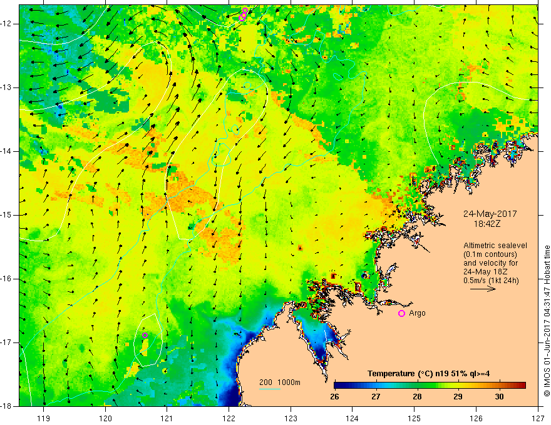
Task: Click the latitude axis label '-13'
Action: tap(6, 87)
